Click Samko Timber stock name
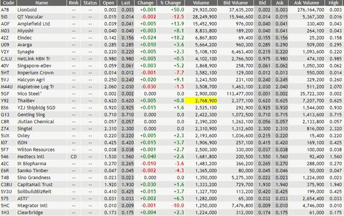Image resolution: width=344 pixels, height=216 pixels. [x=33, y=170]
